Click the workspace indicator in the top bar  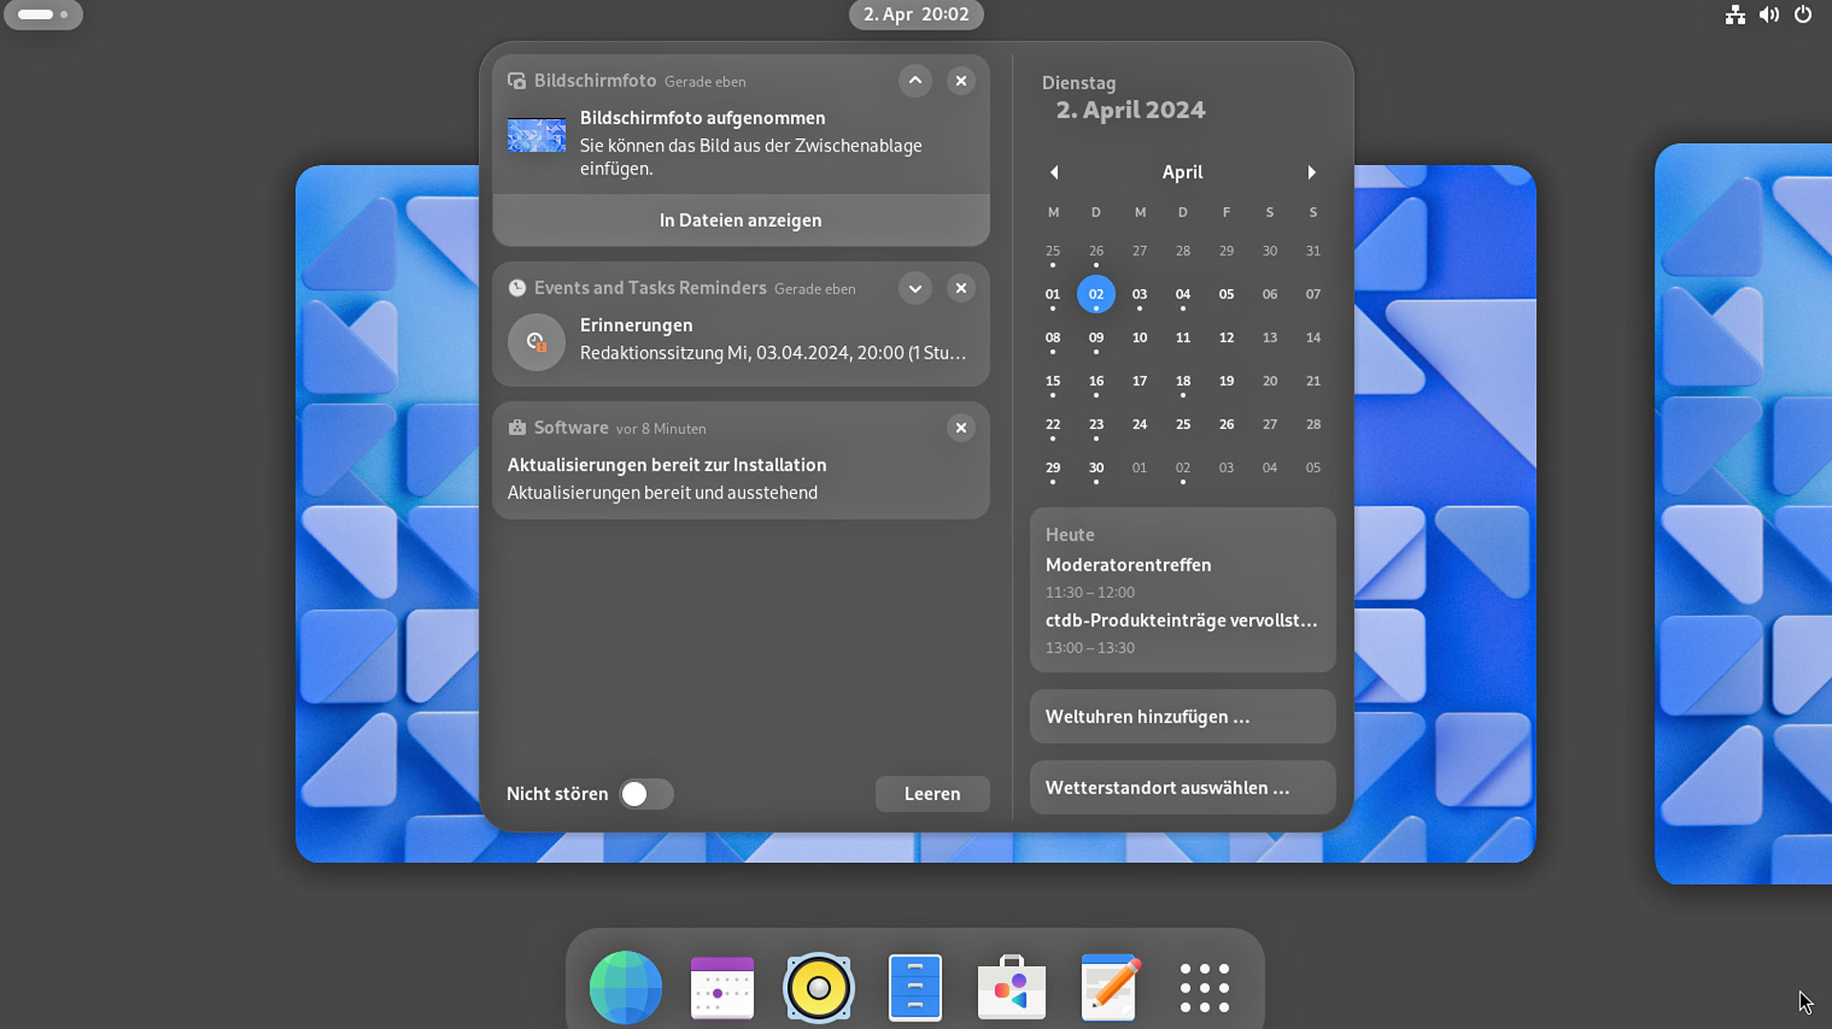point(43,14)
